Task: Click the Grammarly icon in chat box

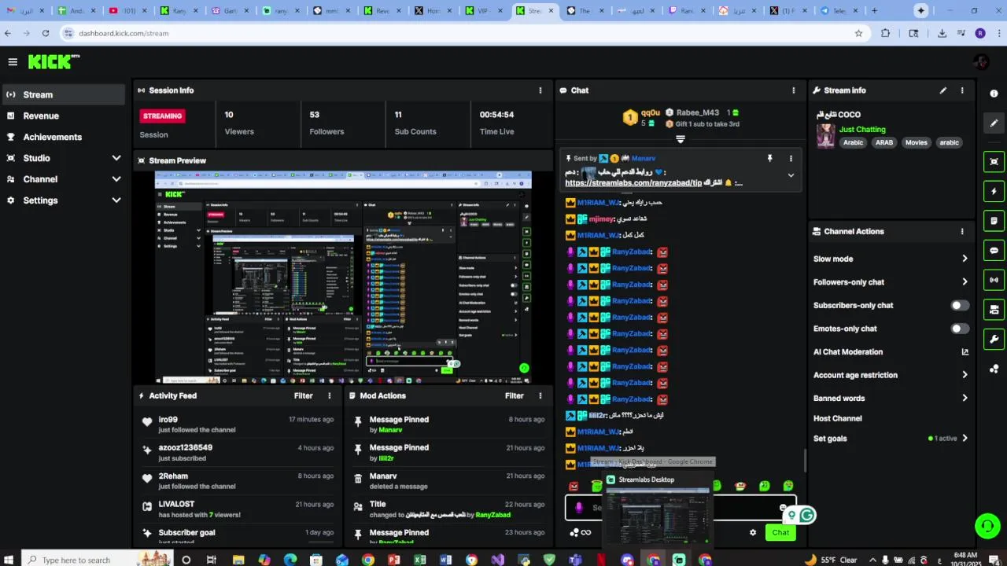Action: 807,516
